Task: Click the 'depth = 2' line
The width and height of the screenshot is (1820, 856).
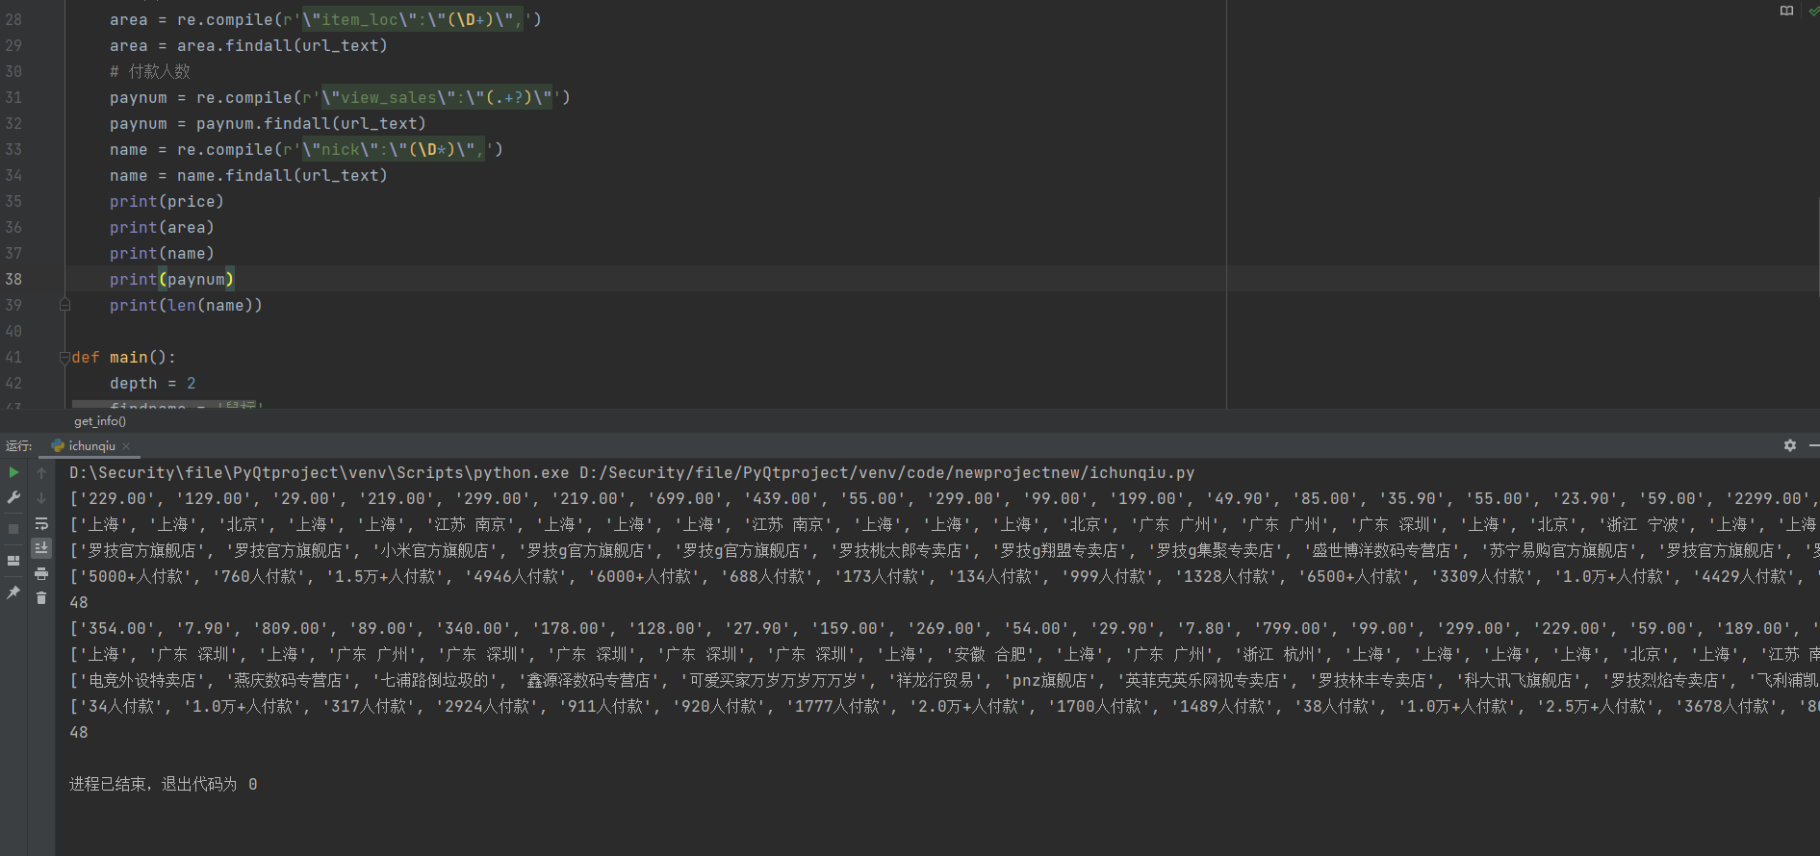Action: [152, 383]
